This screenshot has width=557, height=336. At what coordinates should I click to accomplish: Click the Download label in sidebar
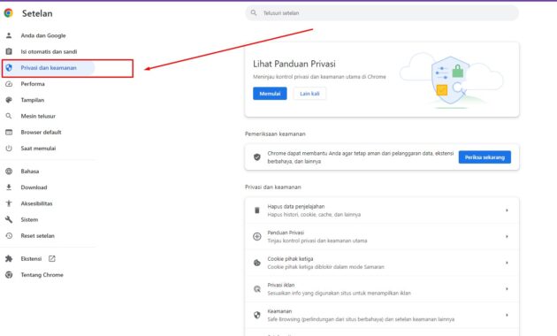(34, 187)
